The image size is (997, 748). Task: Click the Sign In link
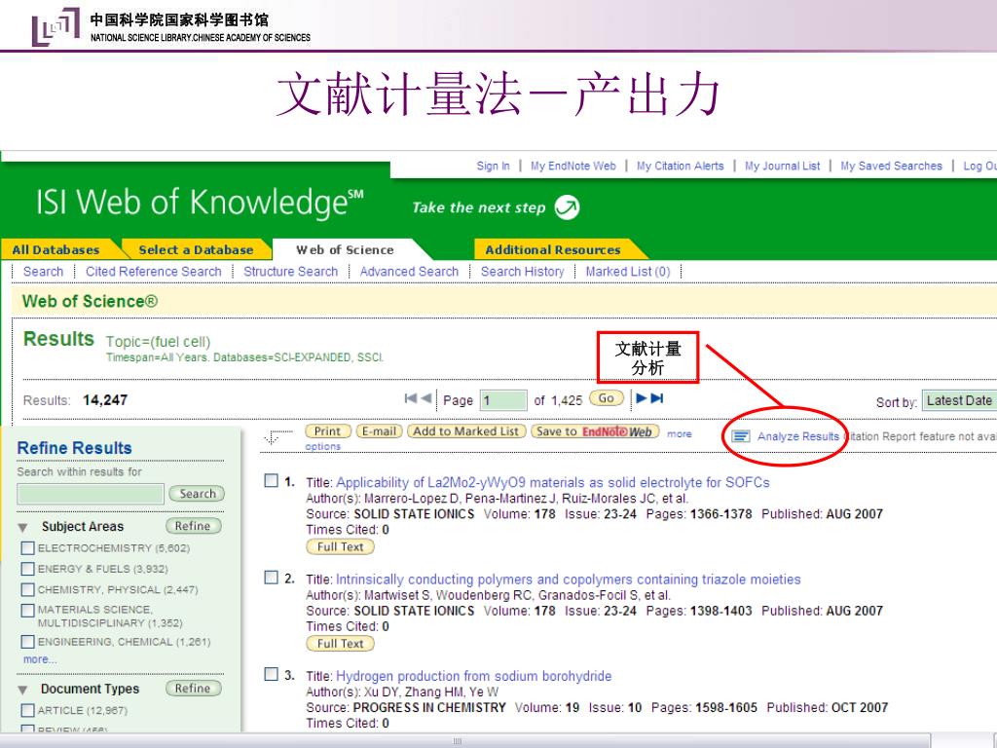coord(494,166)
